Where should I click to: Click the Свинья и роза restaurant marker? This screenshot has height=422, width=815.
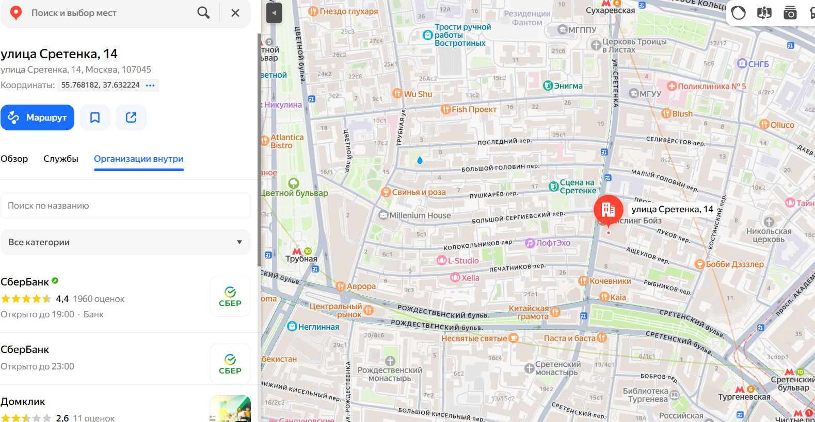click(x=386, y=192)
